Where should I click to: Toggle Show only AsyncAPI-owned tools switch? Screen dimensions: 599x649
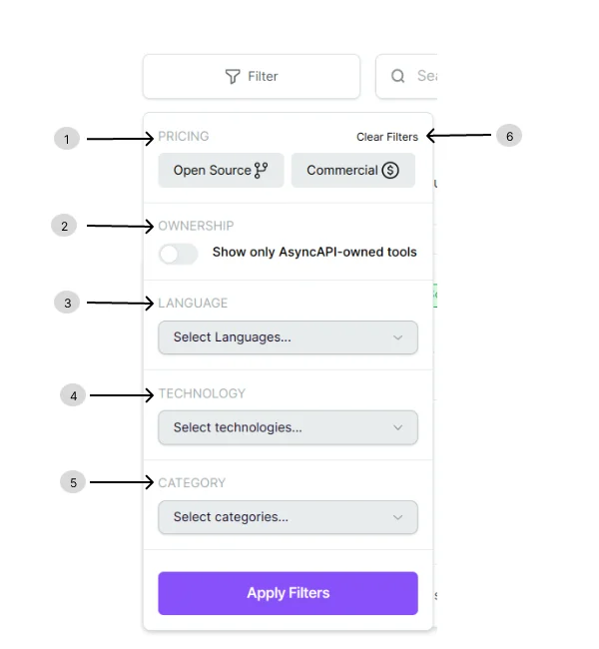click(x=179, y=254)
